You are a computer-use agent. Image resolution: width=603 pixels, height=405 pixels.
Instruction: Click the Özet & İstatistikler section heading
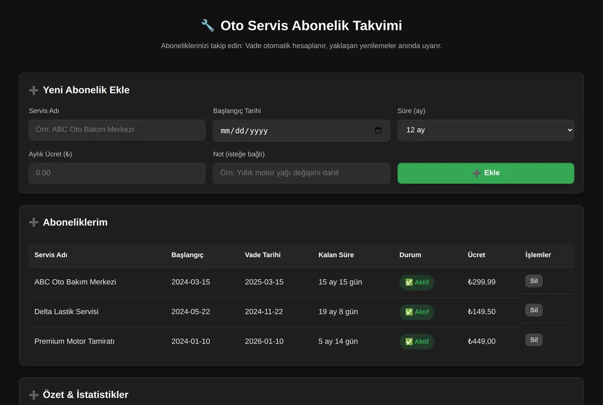click(x=85, y=395)
